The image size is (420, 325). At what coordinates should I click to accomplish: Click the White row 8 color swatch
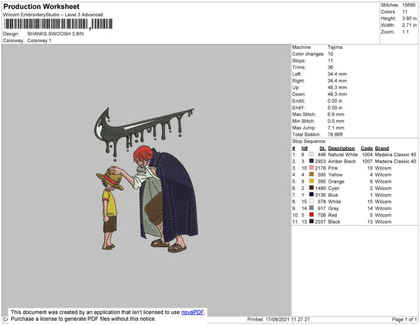coord(311,201)
